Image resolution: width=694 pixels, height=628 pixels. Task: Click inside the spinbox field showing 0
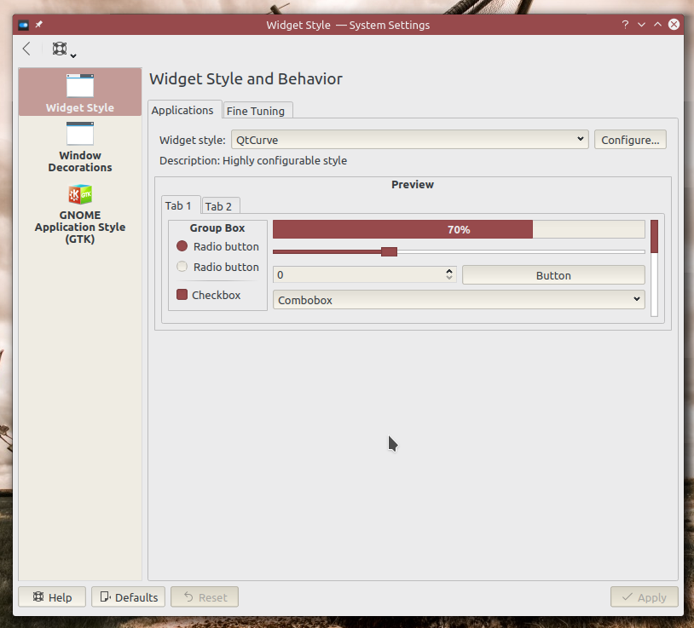point(358,274)
